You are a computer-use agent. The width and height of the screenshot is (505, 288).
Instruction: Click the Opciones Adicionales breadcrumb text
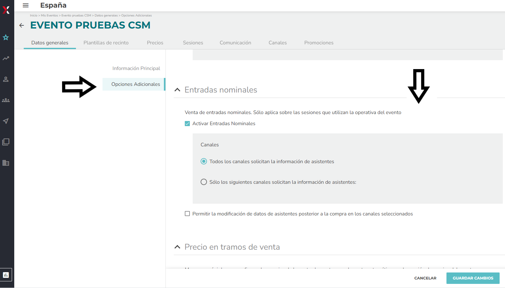(x=136, y=16)
